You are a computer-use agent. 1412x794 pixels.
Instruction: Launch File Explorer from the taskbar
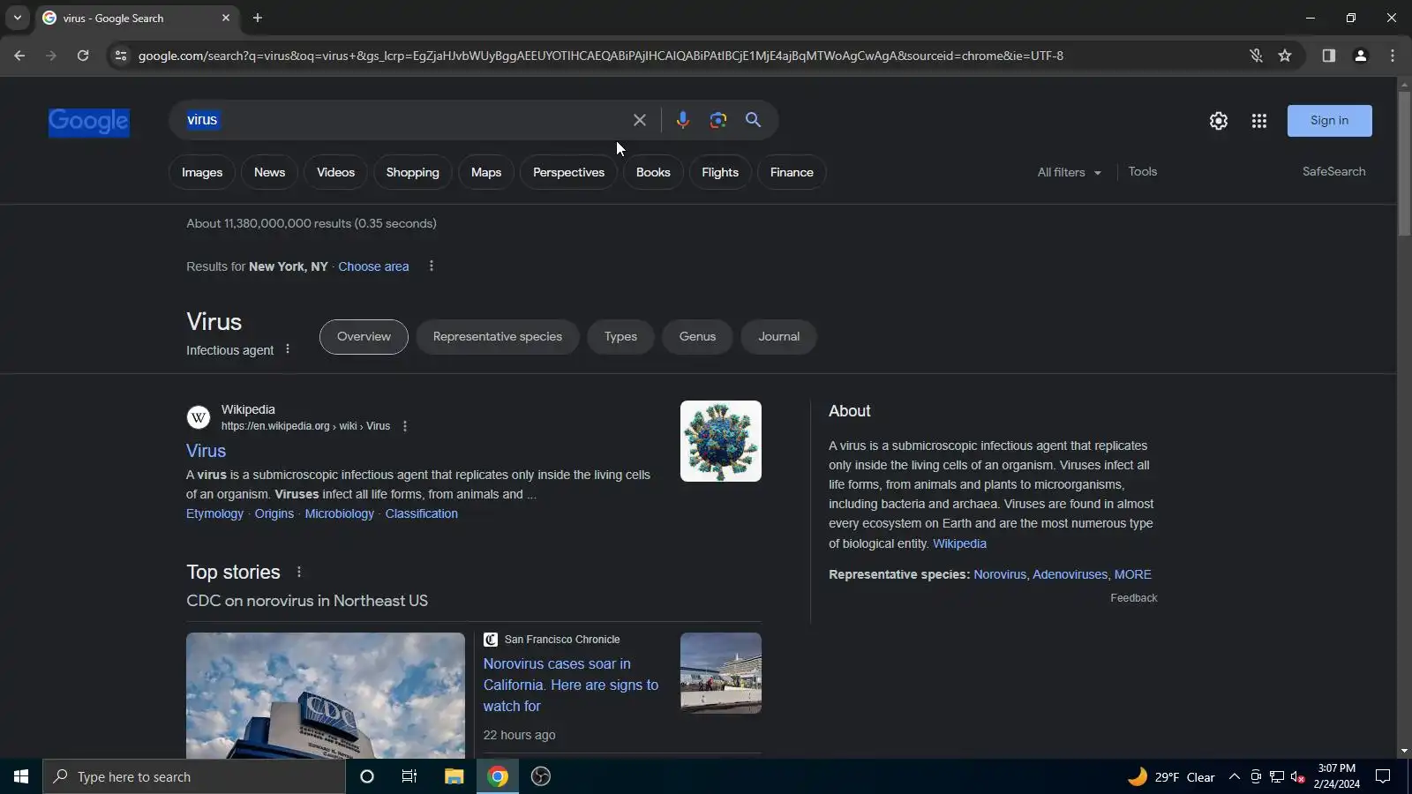click(454, 776)
